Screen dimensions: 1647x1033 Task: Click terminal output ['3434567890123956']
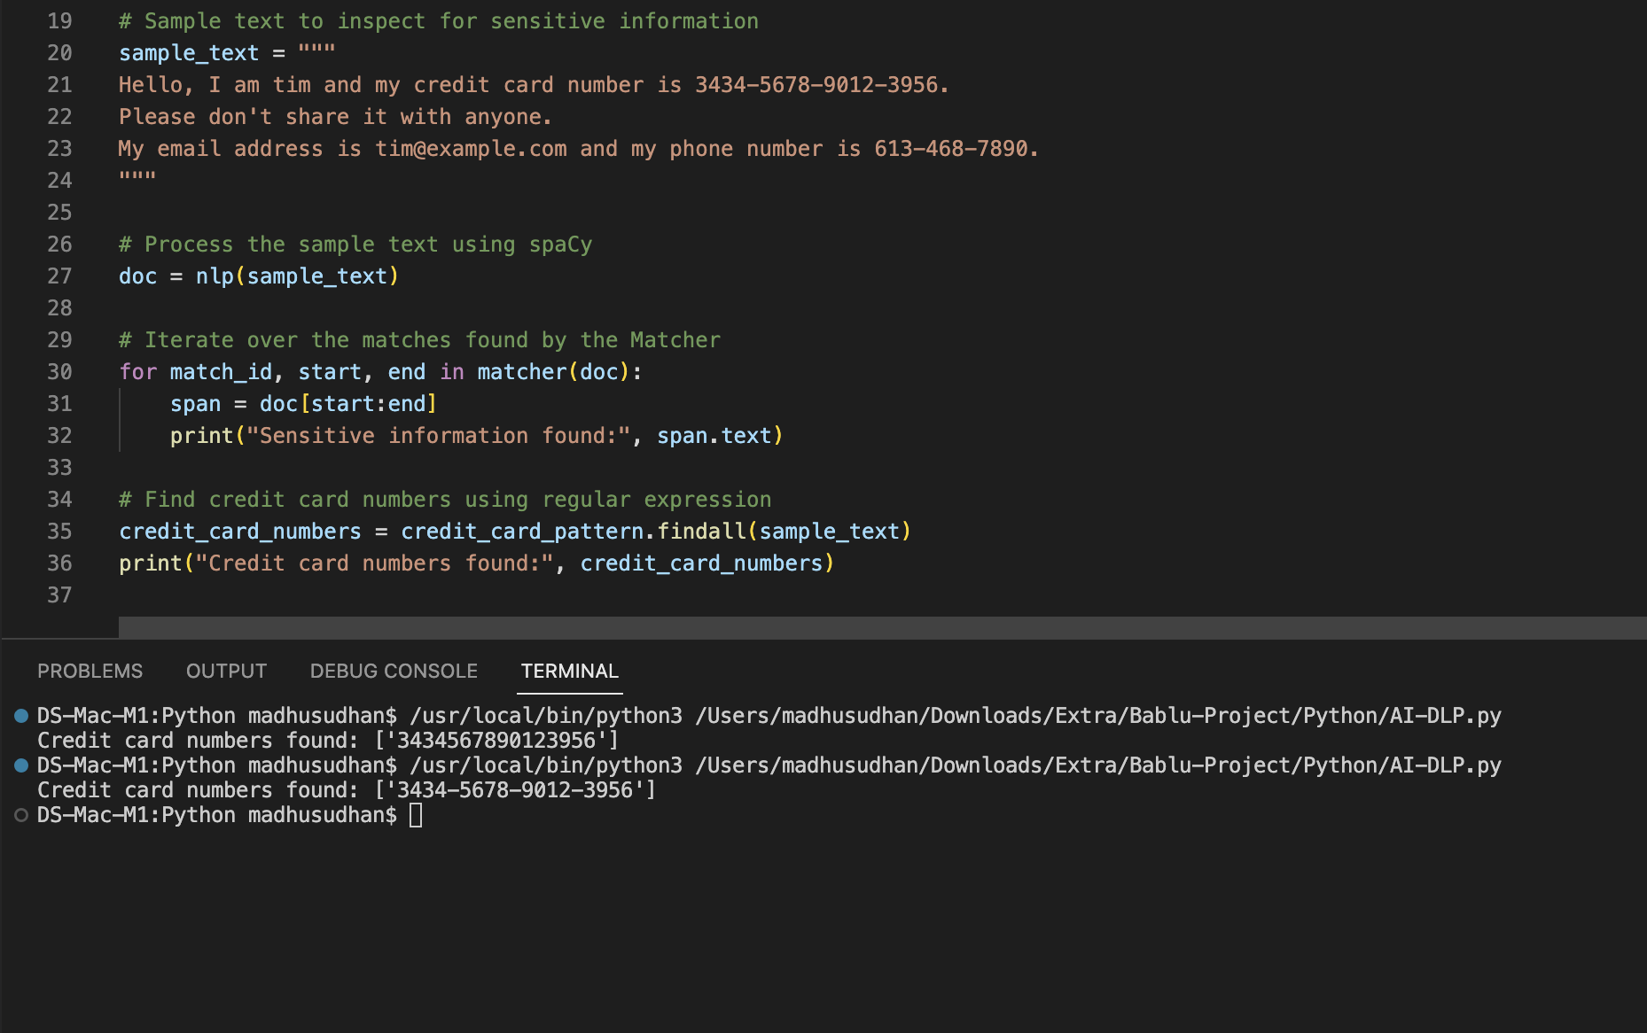[x=496, y=741]
